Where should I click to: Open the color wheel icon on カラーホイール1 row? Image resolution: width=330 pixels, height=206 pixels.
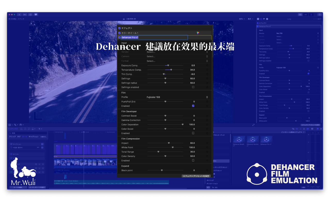click(x=198, y=33)
